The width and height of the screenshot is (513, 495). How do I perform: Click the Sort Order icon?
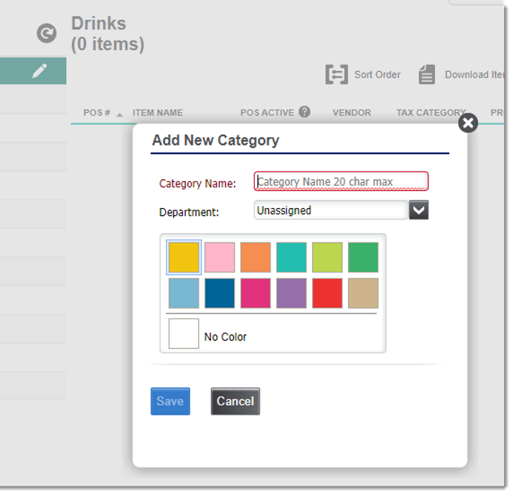336,75
